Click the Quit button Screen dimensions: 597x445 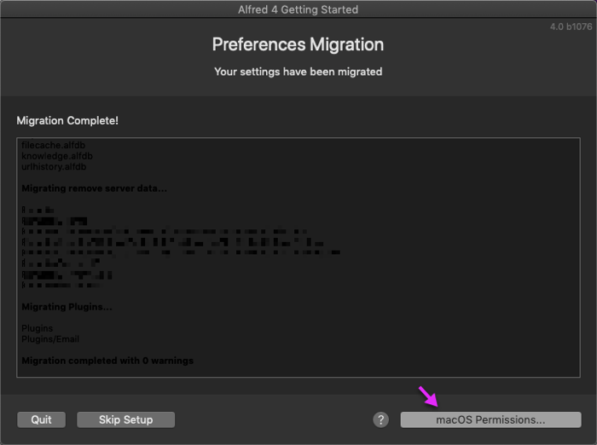[x=41, y=419]
